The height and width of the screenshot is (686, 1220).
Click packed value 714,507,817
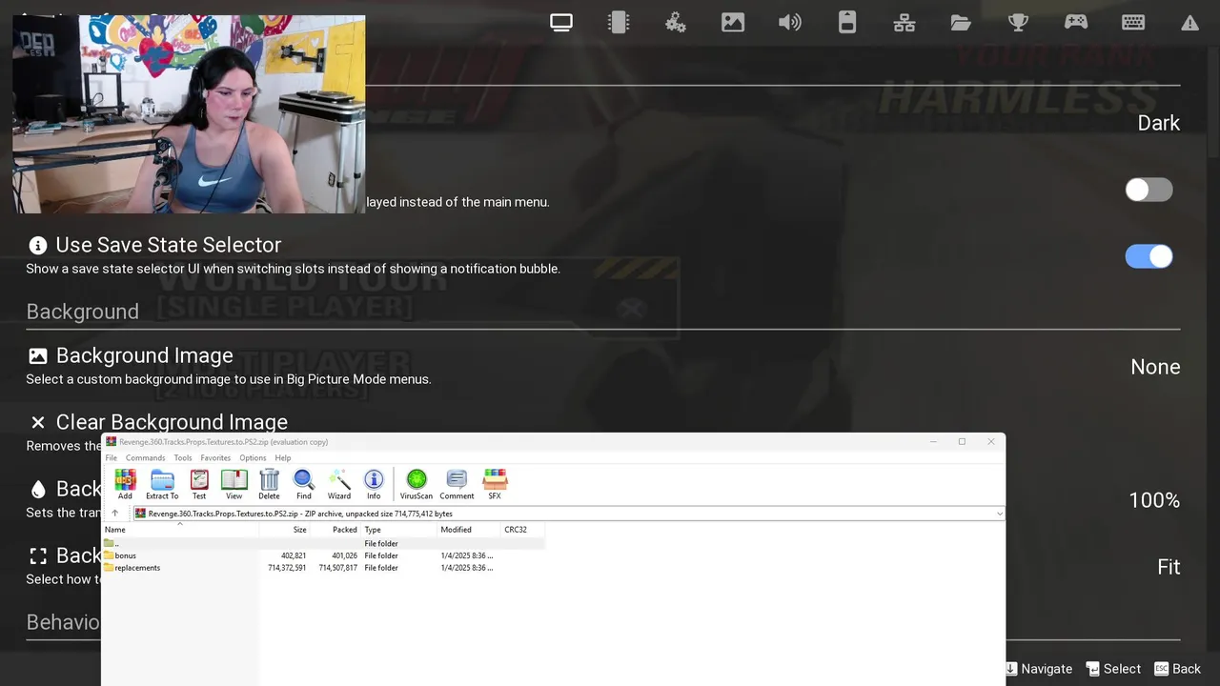tap(338, 568)
